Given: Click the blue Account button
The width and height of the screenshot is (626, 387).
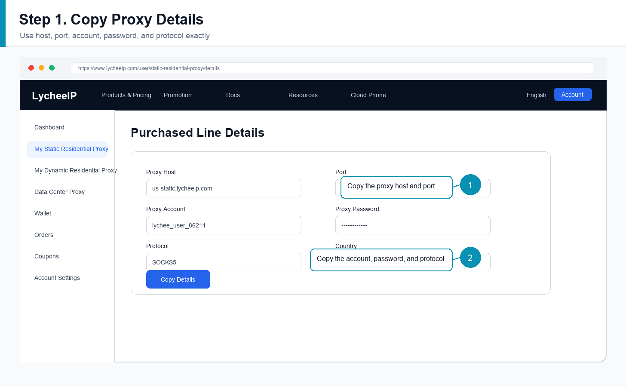Looking at the screenshot, I should pos(573,95).
